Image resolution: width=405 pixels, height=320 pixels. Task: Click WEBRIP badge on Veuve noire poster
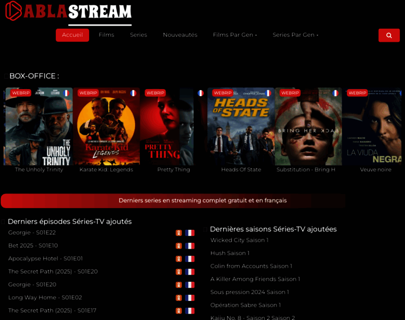point(357,93)
